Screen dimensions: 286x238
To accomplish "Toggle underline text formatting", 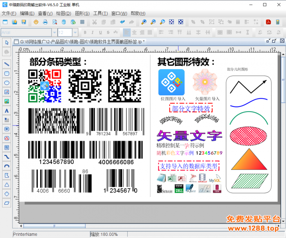I will [100, 33].
